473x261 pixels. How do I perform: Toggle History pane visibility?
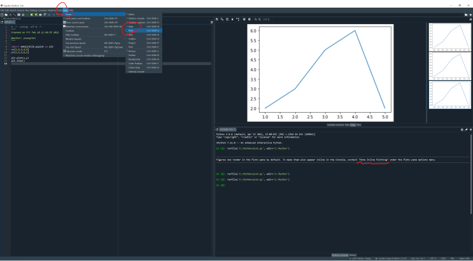tap(144, 52)
